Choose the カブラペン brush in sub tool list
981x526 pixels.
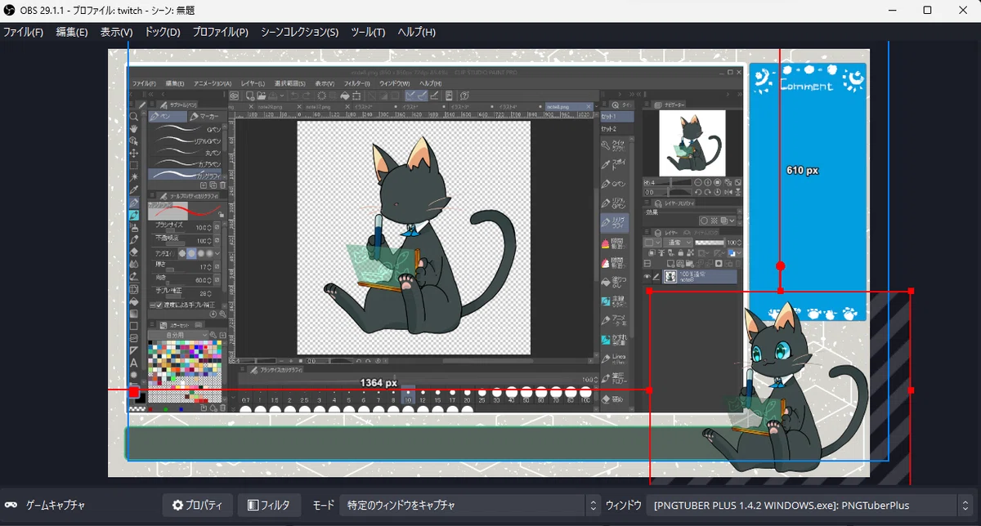pyautogui.click(x=186, y=163)
